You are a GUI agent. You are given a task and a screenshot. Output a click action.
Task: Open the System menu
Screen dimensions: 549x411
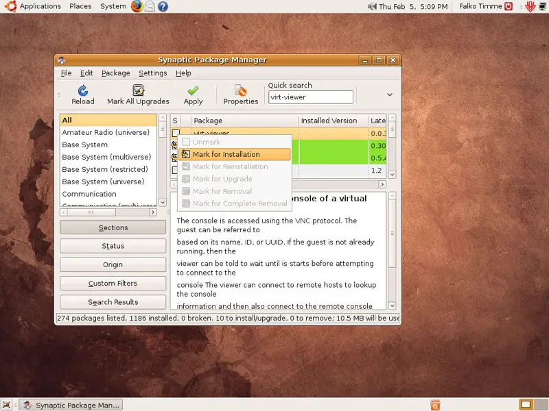click(113, 6)
